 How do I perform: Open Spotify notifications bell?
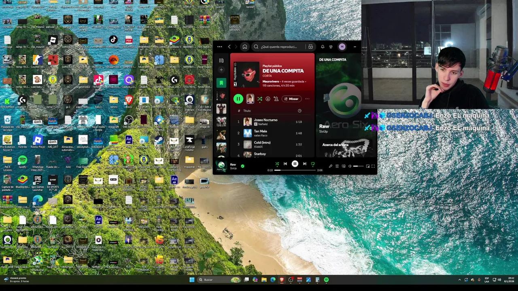pos(323,47)
